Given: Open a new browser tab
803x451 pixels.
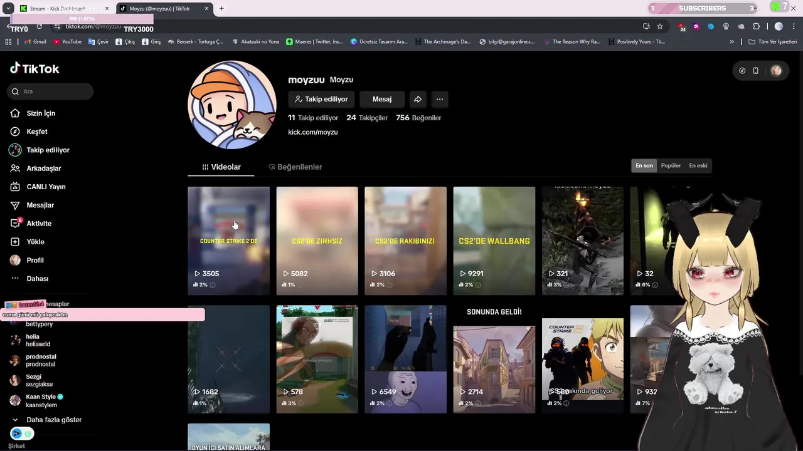Looking at the screenshot, I should pyautogui.click(x=221, y=9).
